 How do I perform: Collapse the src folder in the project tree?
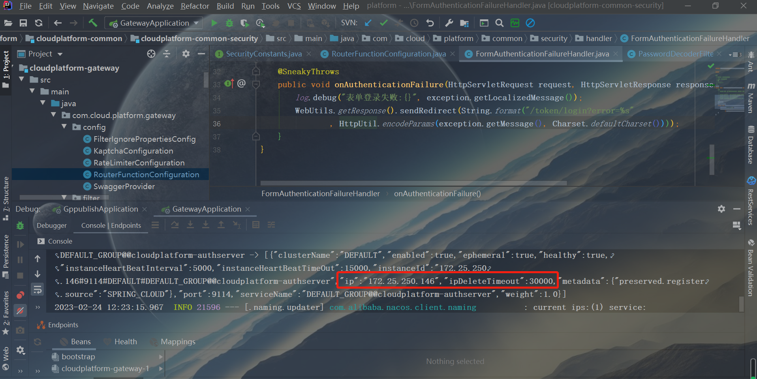pyautogui.click(x=22, y=79)
